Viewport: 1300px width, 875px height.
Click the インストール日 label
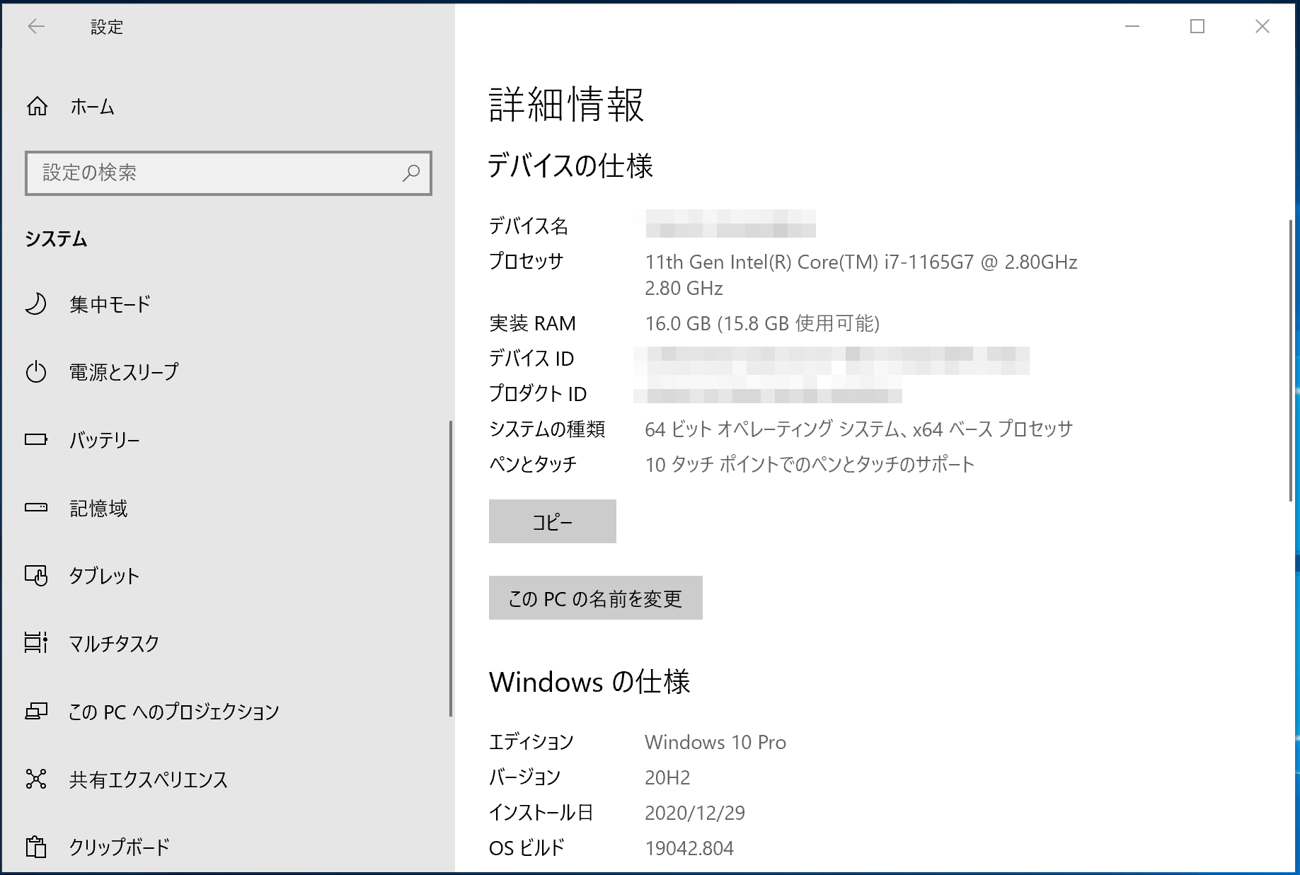pos(541,812)
